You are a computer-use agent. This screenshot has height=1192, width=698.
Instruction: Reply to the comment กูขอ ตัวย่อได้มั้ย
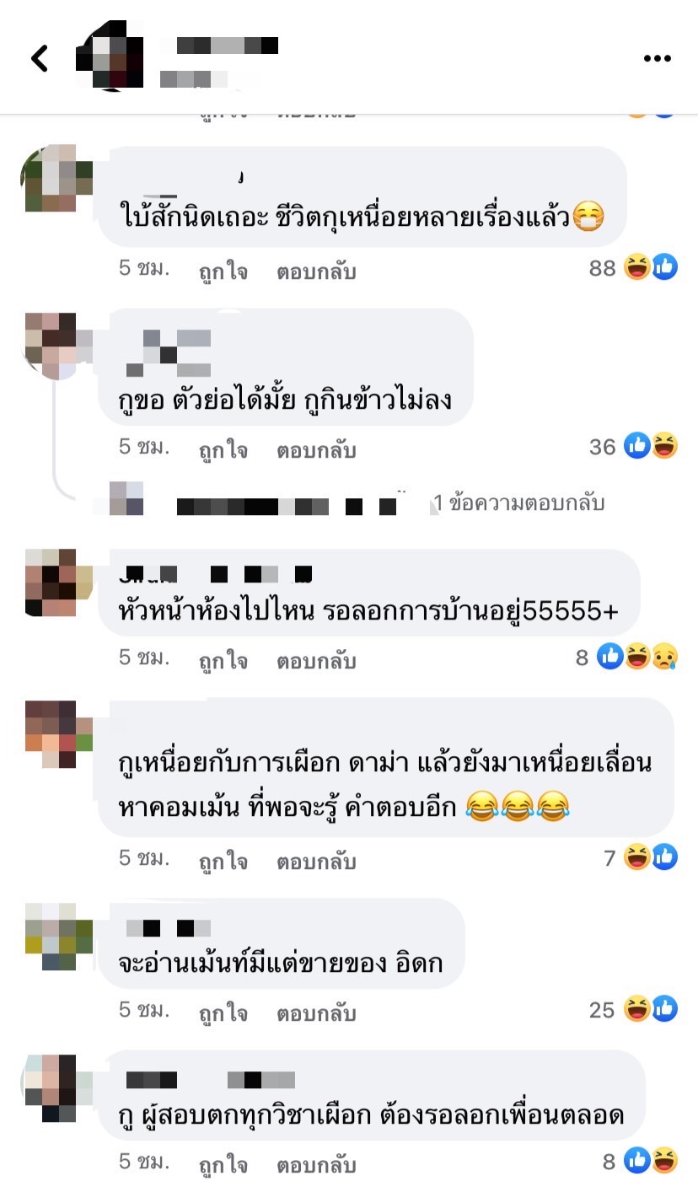pyautogui.click(x=316, y=450)
